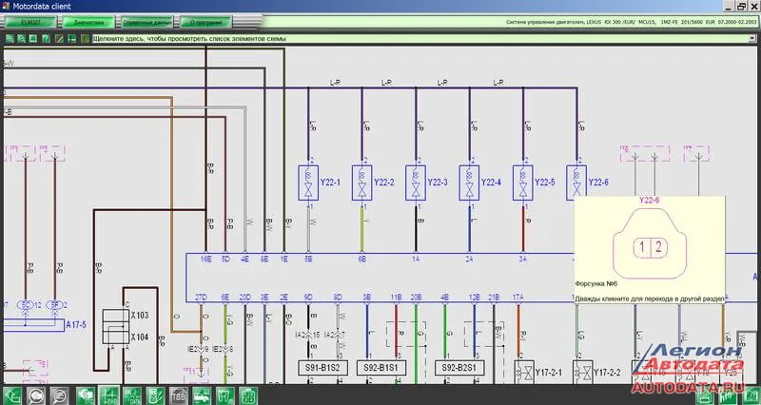
Task: Open the ELM327 tab
Action: pos(31,22)
